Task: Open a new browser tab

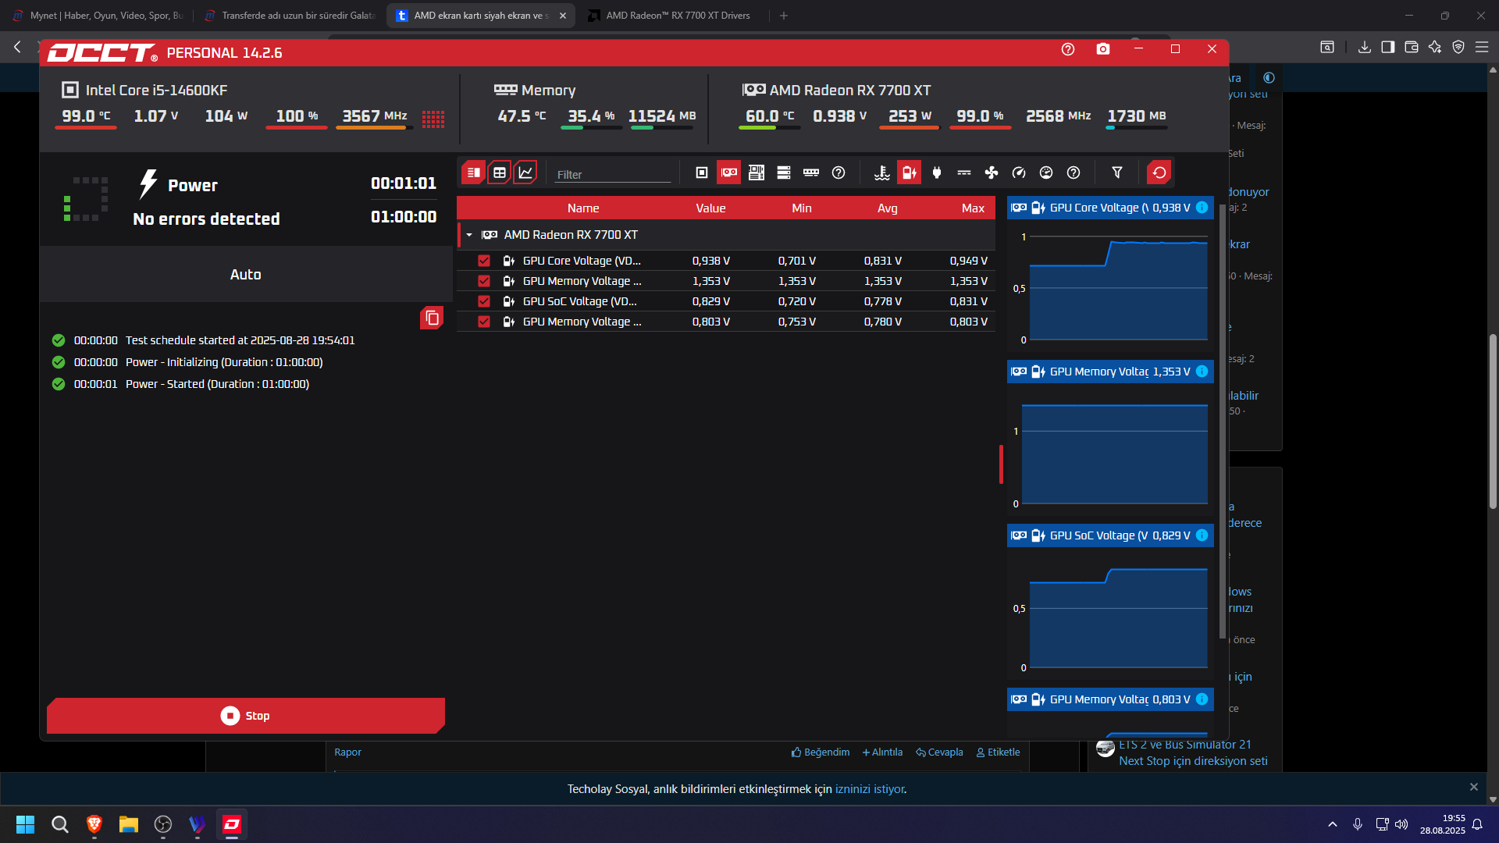Action: (x=784, y=16)
